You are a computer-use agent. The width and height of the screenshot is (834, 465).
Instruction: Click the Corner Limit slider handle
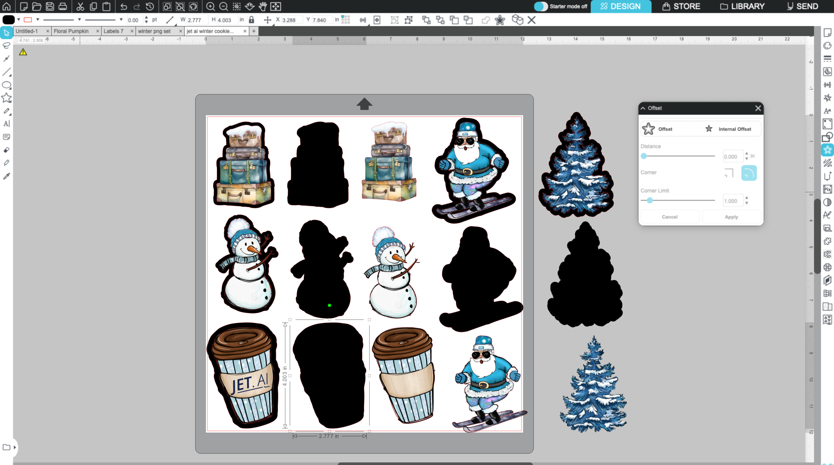(x=650, y=200)
